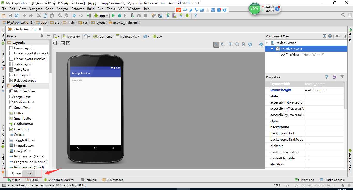Image resolution: width=353 pixels, height=190 pixels.
Task: Switch to the Text tab
Action: point(29,173)
